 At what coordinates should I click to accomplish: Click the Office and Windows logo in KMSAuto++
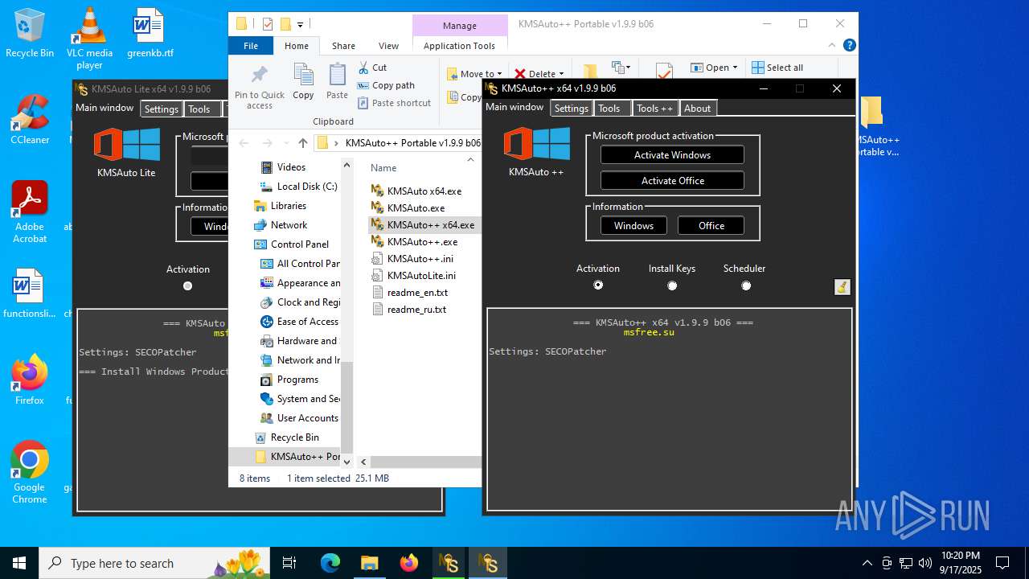pos(536,145)
